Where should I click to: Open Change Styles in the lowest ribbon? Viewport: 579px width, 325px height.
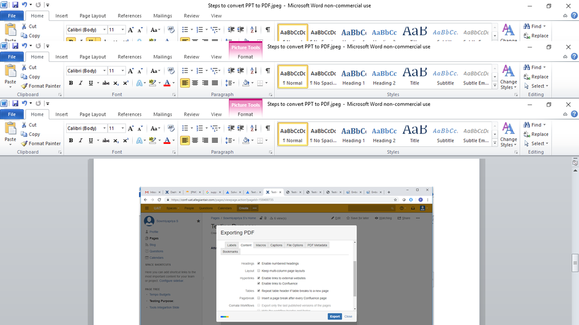pyautogui.click(x=508, y=135)
